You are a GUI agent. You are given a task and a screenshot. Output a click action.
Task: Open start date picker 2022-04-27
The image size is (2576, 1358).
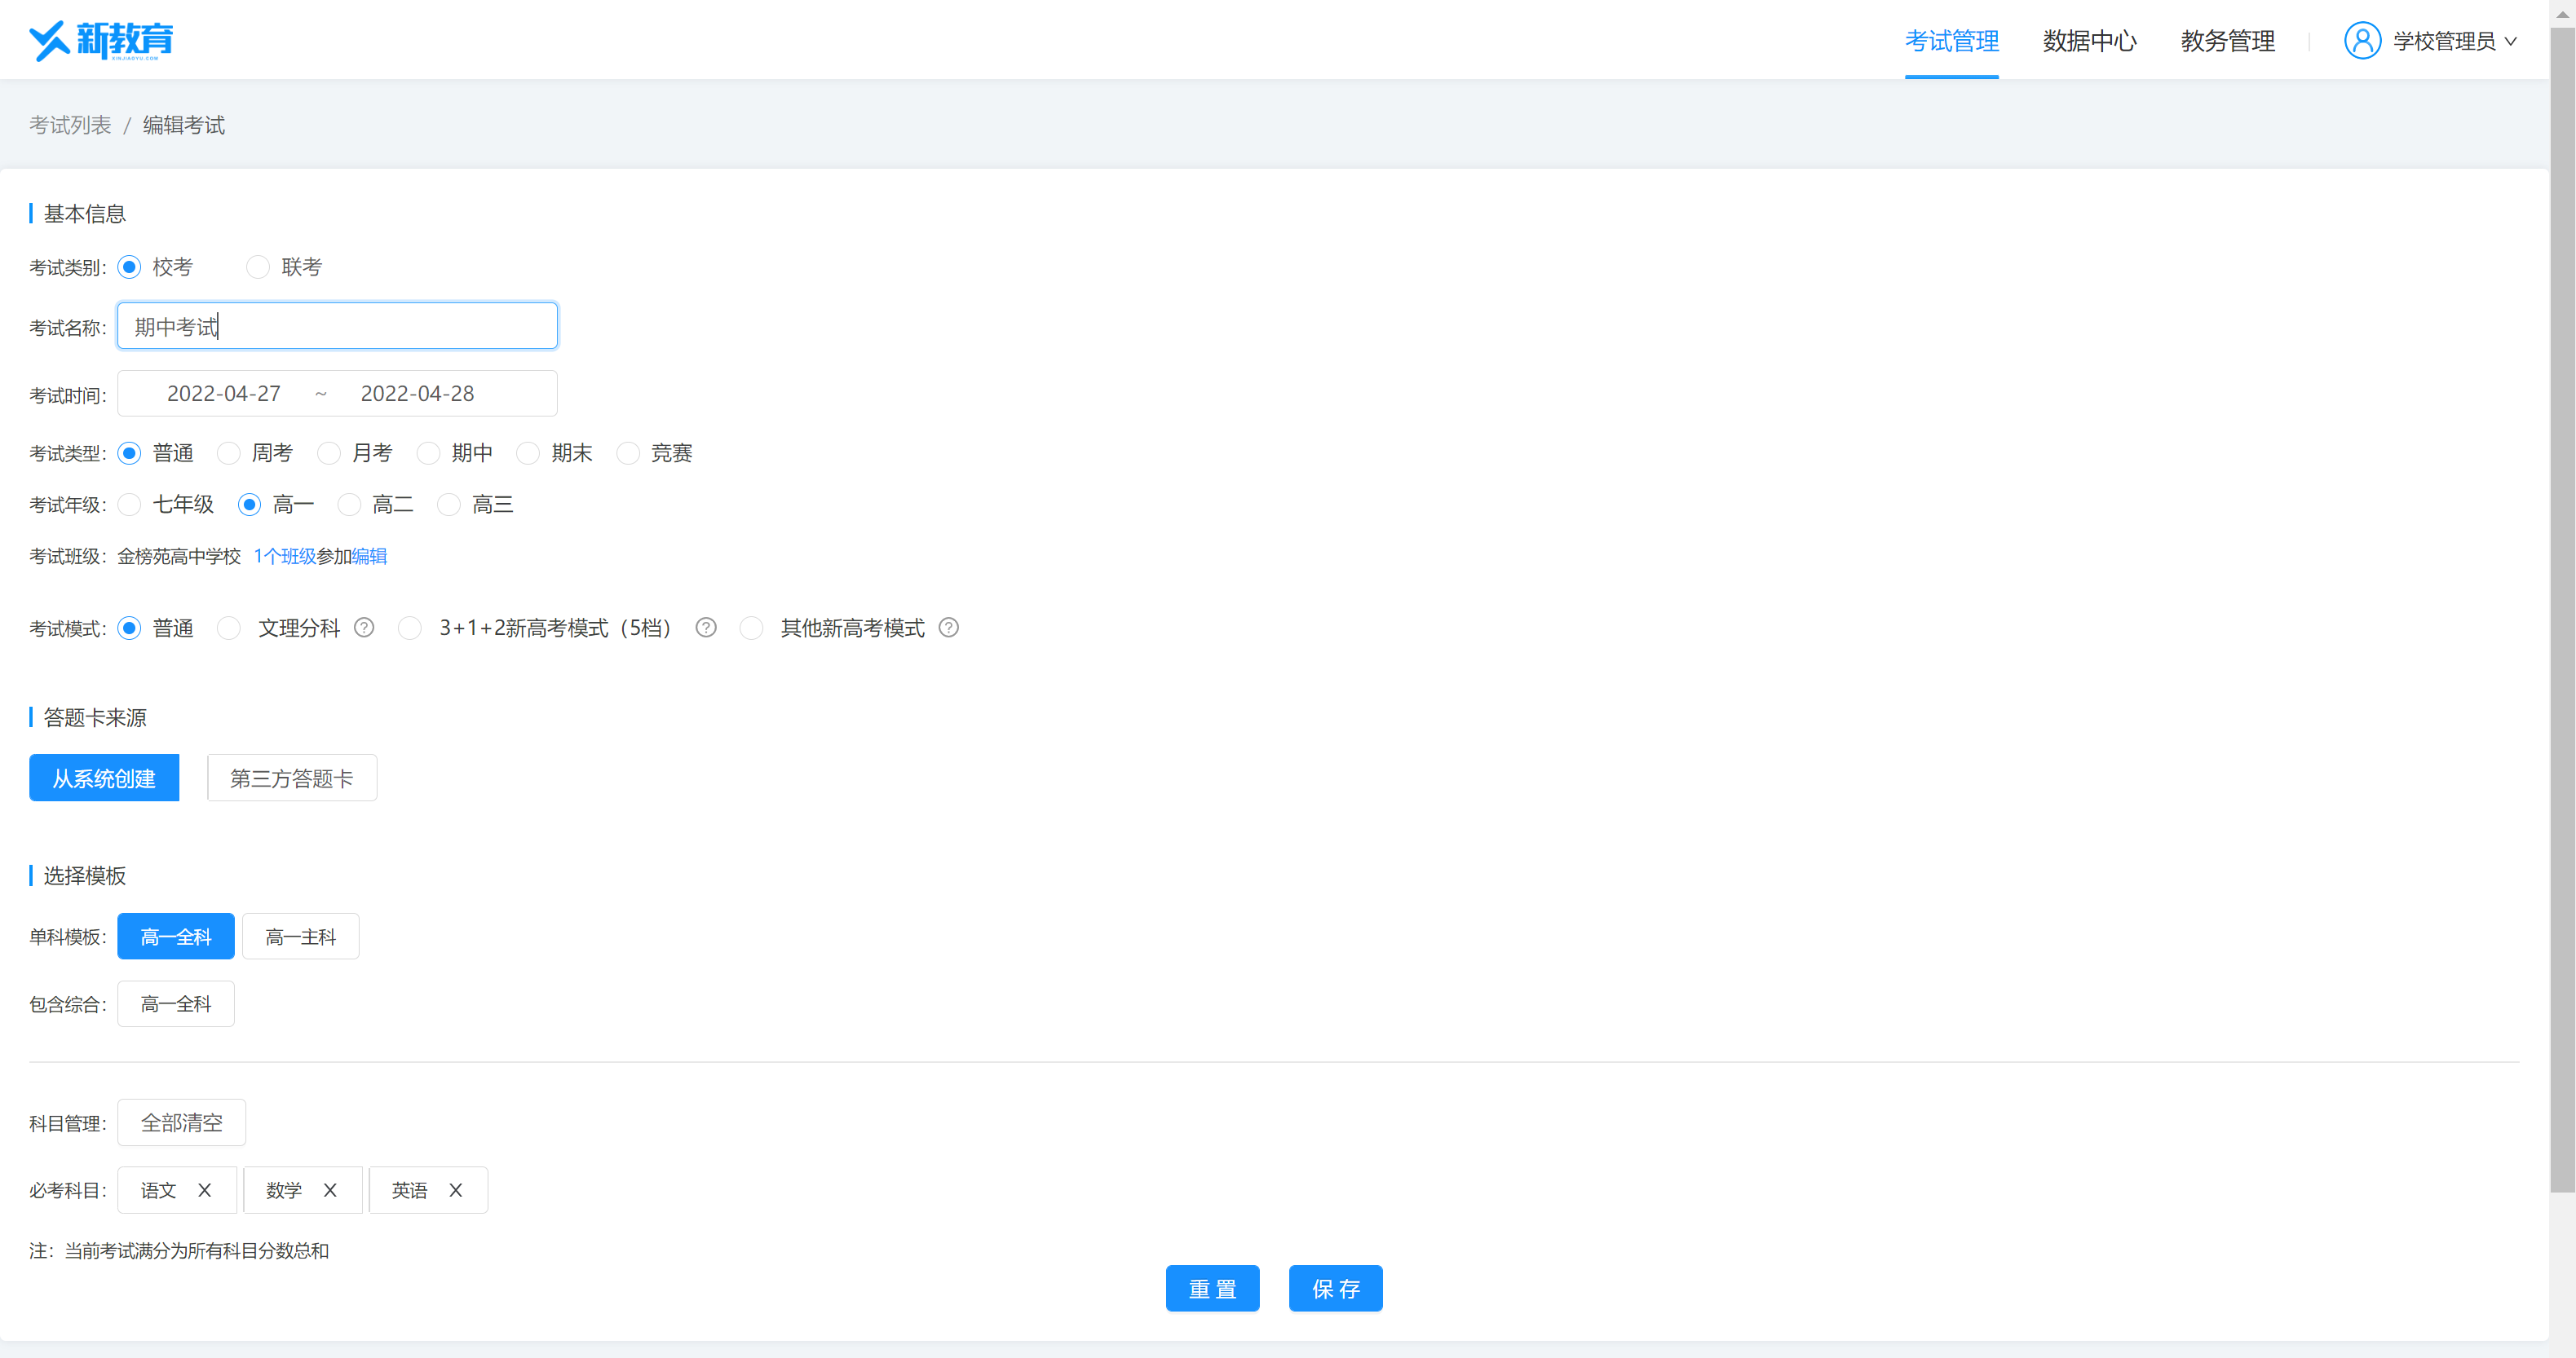pos(223,394)
